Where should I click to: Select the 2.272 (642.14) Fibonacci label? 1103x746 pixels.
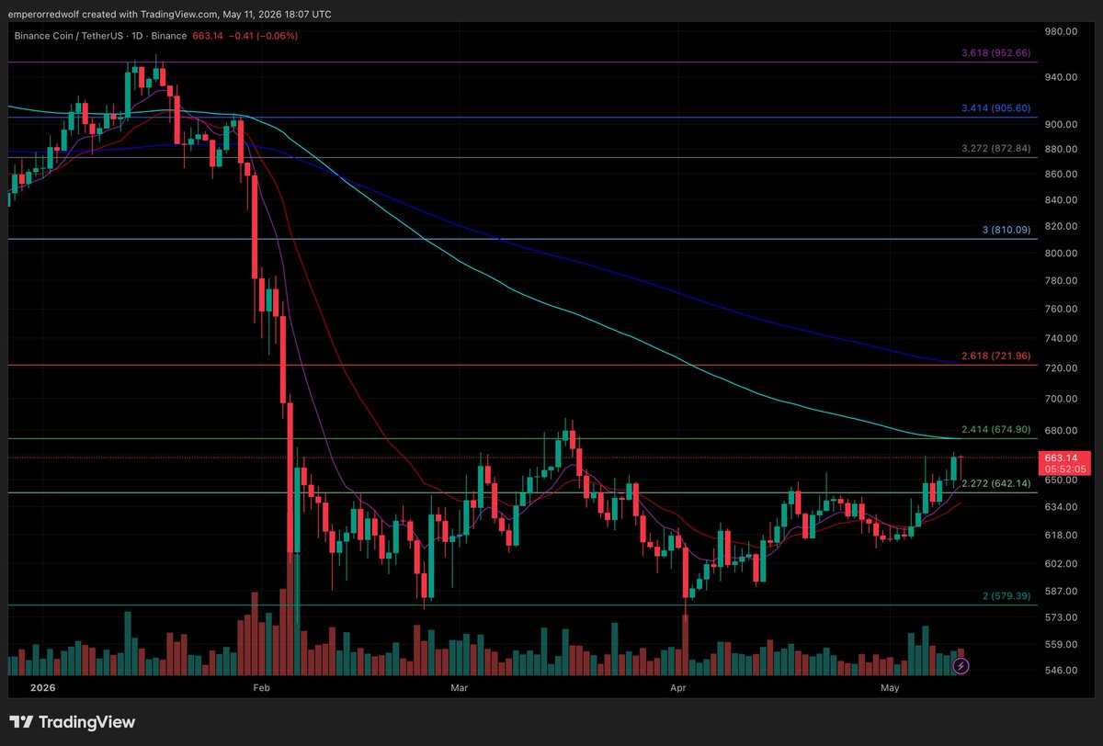[995, 483]
